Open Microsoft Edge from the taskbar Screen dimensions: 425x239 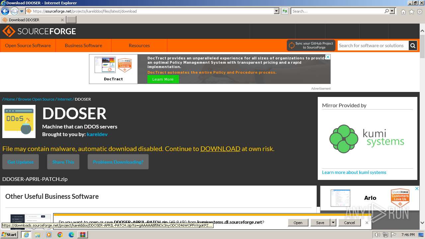tap(71, 235)
